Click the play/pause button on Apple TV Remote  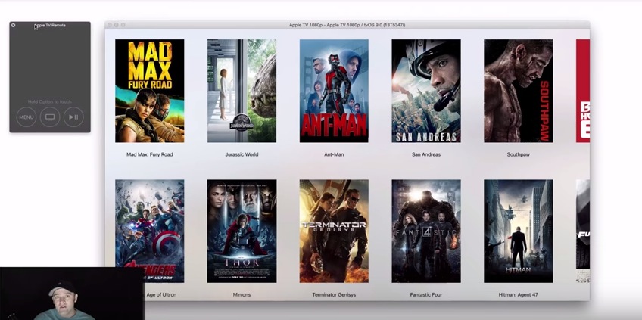coord(73,117)
